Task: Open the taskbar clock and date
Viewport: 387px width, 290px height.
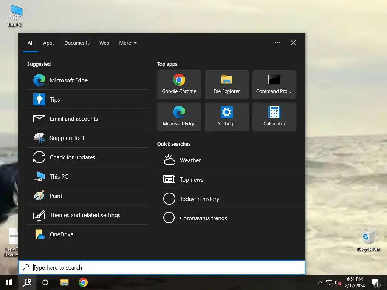Action: [354, 282]
